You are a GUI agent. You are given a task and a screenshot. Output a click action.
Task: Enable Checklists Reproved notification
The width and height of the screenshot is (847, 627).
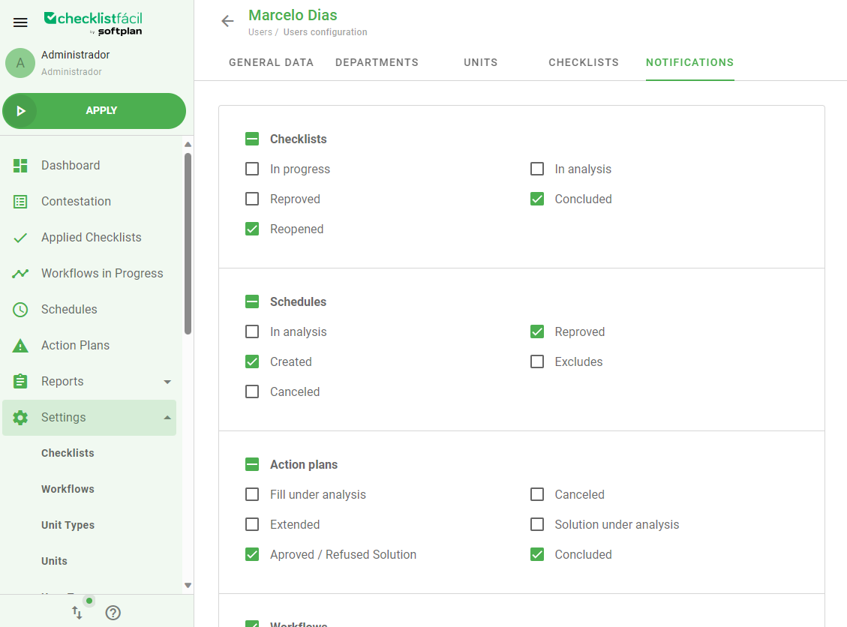pyautogui.click(x=252, y=199)
